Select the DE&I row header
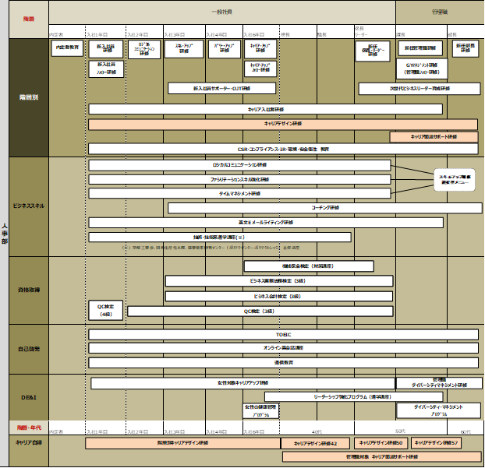 click(x=29, y=398)
